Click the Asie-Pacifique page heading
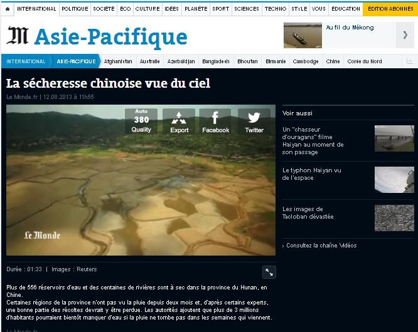The image size is (418, 332). point(110,37)
